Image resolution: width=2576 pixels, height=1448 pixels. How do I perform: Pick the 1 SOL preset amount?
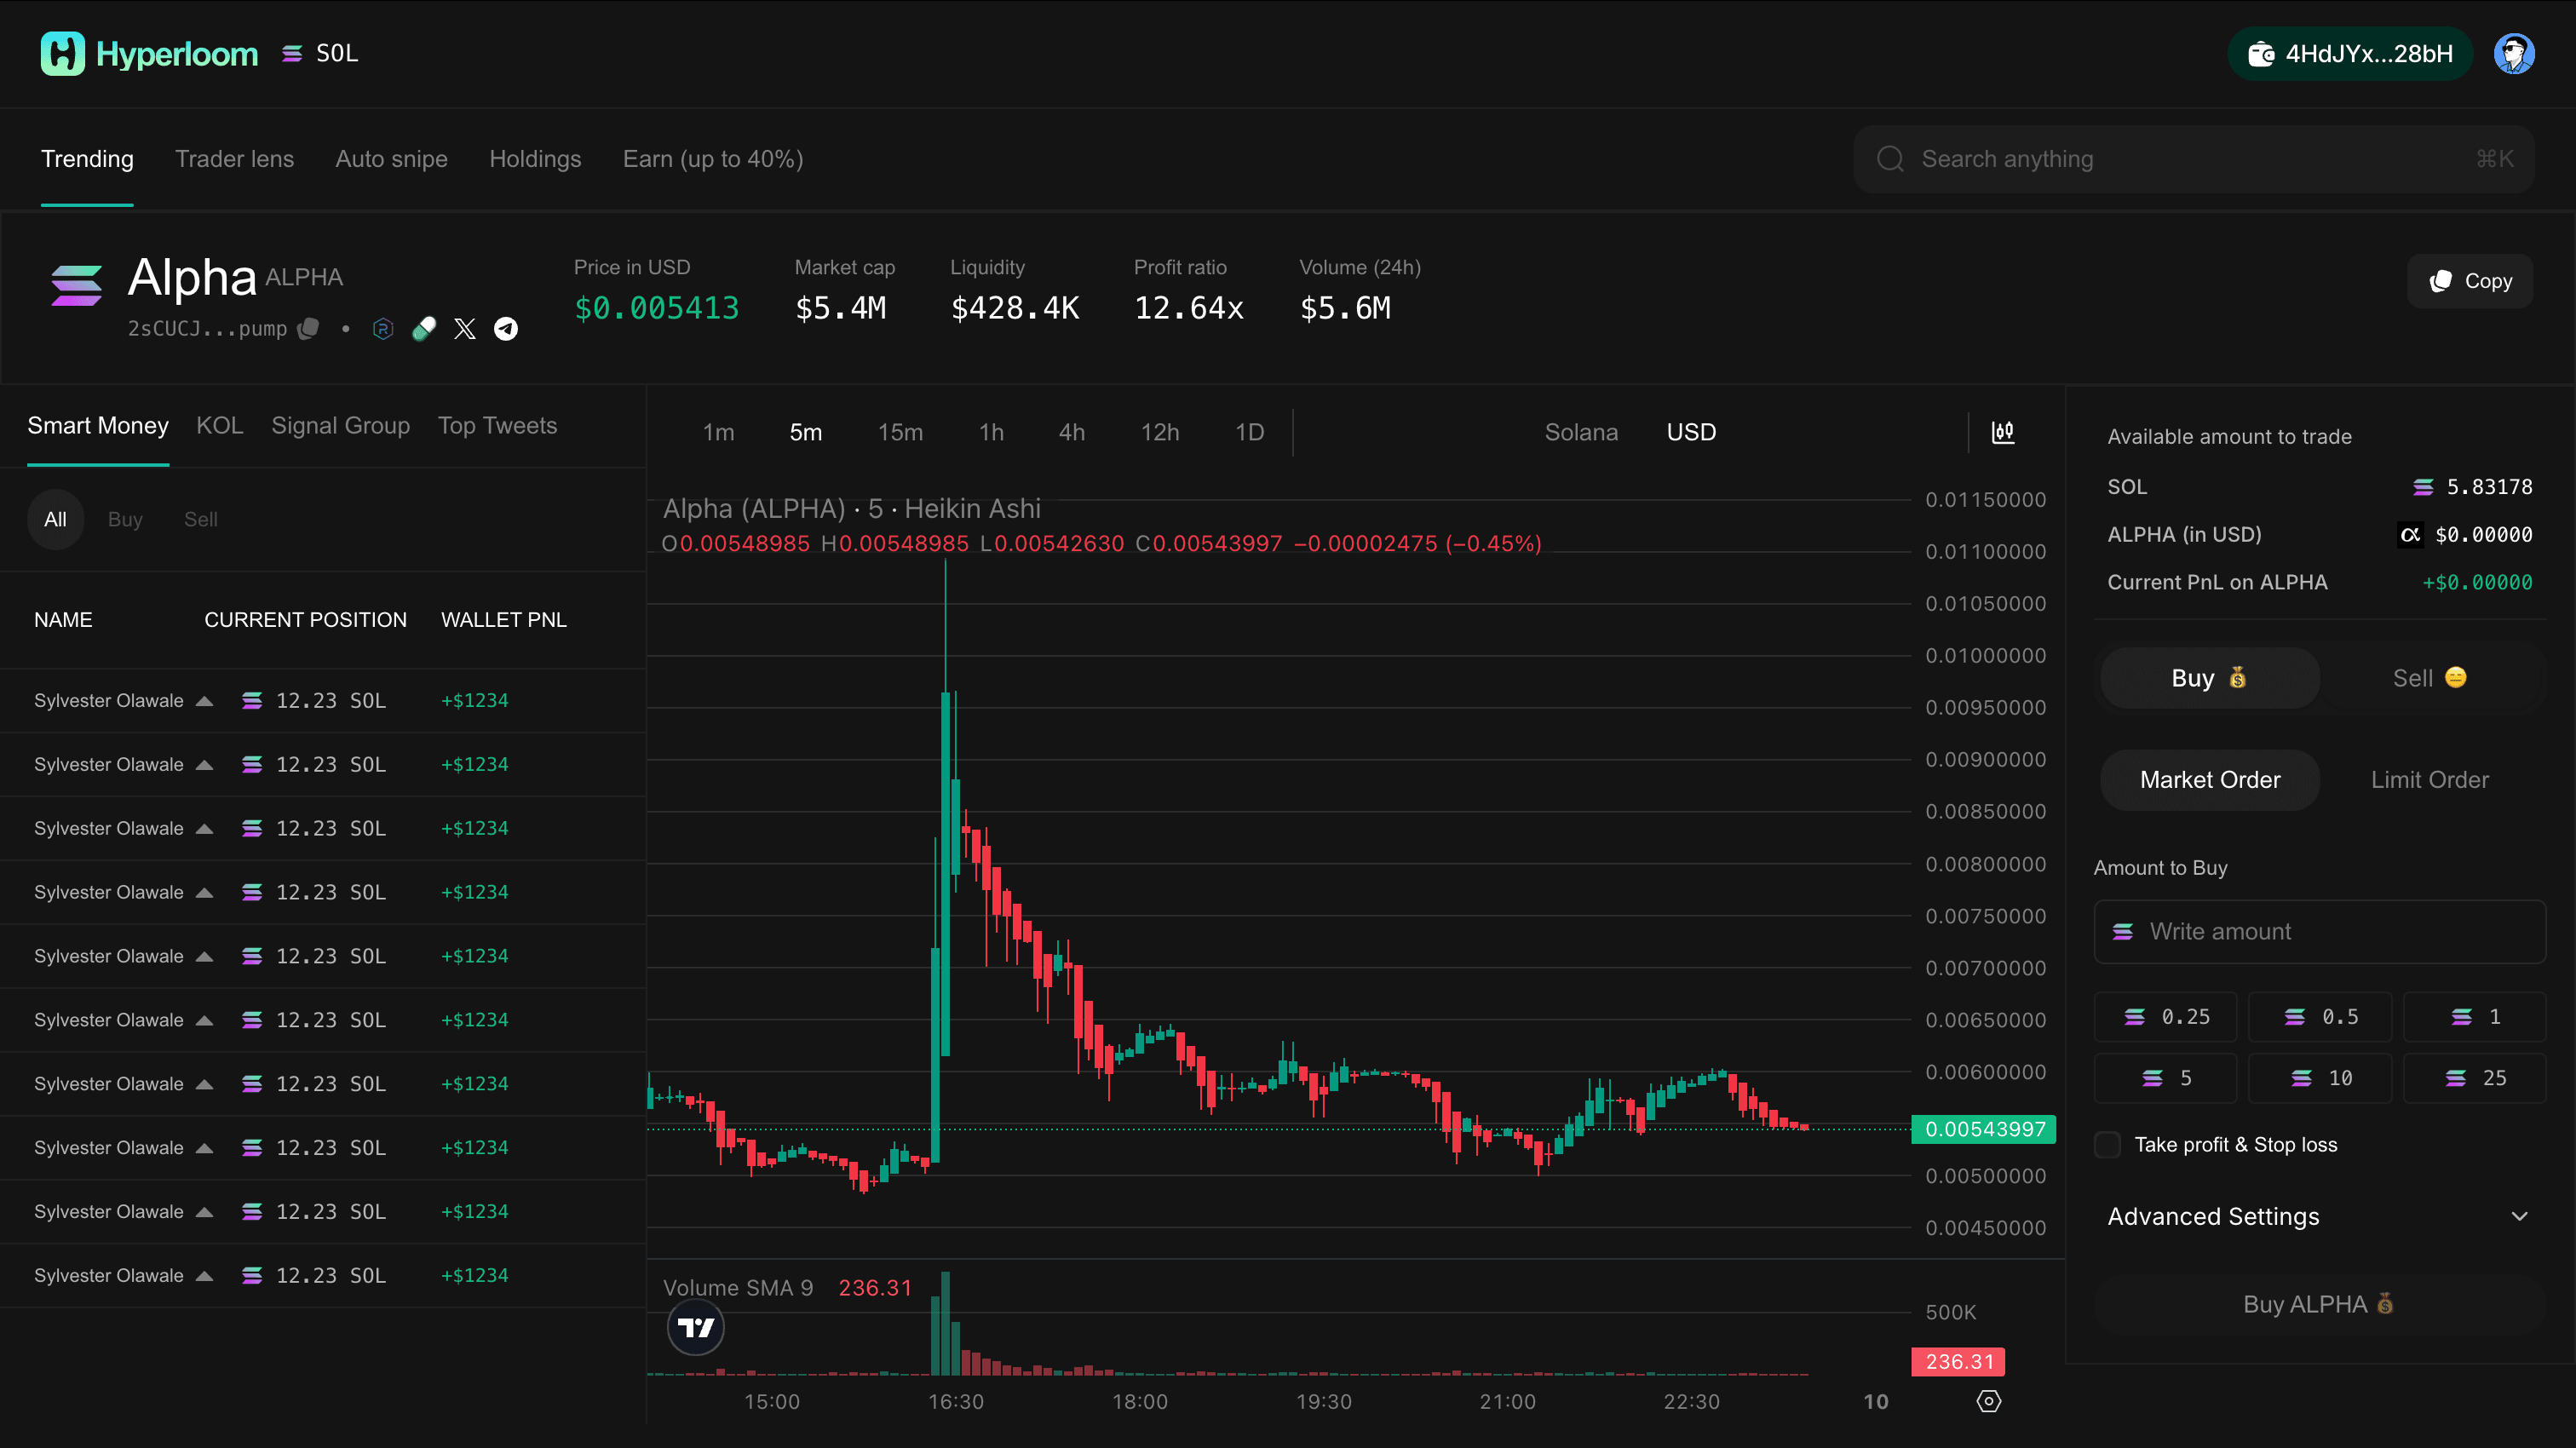(2475, 1017)
